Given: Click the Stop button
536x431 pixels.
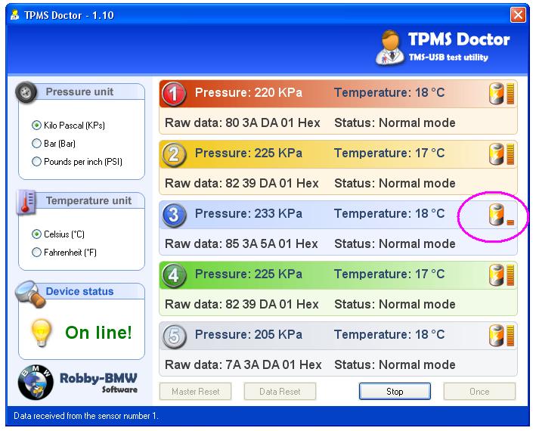Looking at the screenshot, I should tap(395, 392).
